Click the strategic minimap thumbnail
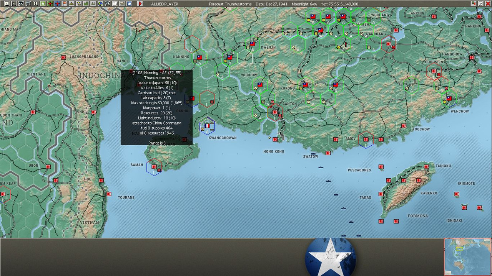 coord(468,257)
